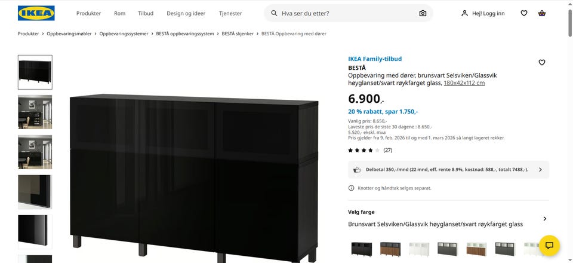Open the camera visual search icon
Viewport: 573px width, 263px height.
[x=423, y=13]
